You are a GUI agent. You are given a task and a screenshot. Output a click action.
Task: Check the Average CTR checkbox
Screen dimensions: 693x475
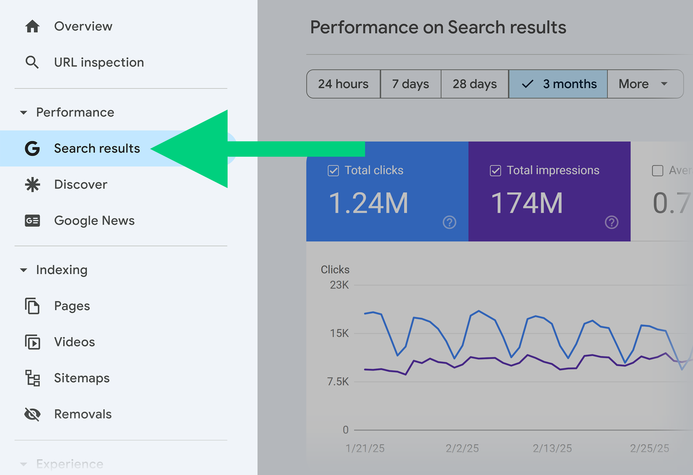(x=658, y=171)
